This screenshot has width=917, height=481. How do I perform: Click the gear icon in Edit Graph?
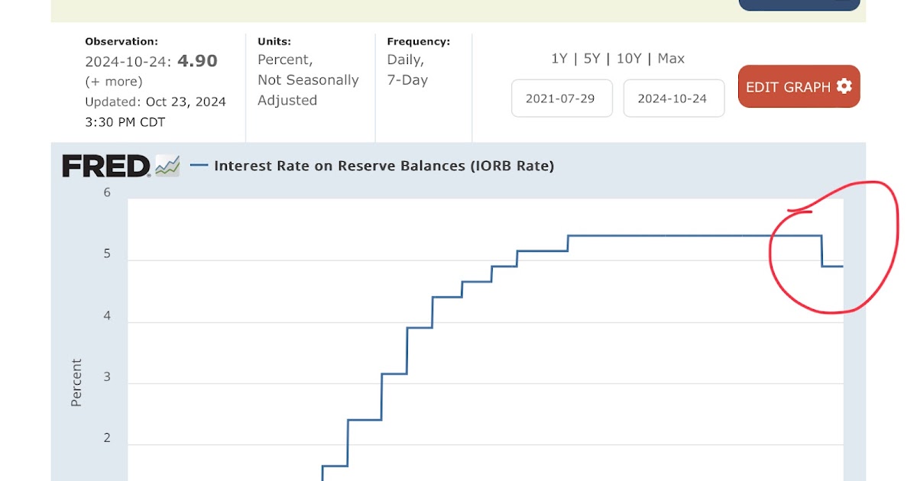844,86
